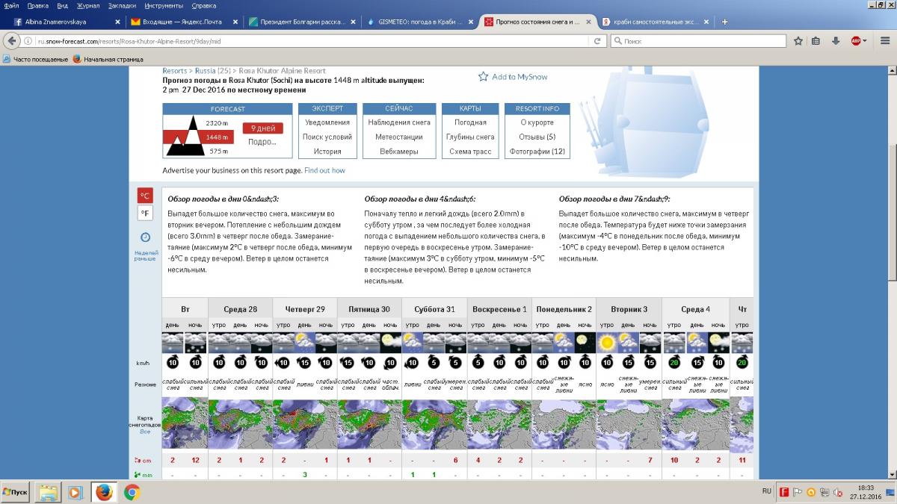Select the 9 дней forecast button
Screen dimensions: 897x504
[262, 128]
